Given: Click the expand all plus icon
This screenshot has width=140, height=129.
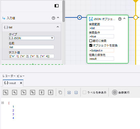Looking at the screenshot, I should point(69,92).
